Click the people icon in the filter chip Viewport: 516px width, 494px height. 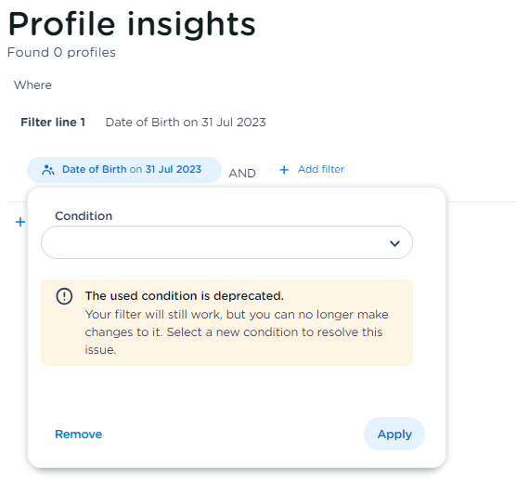tap(48, 170)
